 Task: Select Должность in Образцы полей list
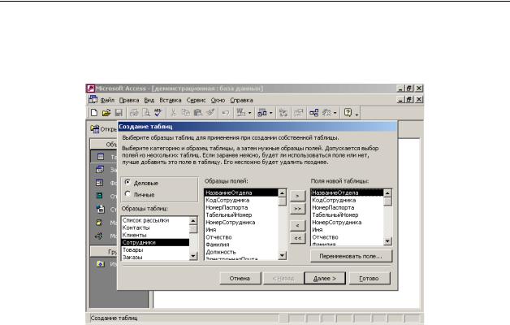tap(241, 252)
